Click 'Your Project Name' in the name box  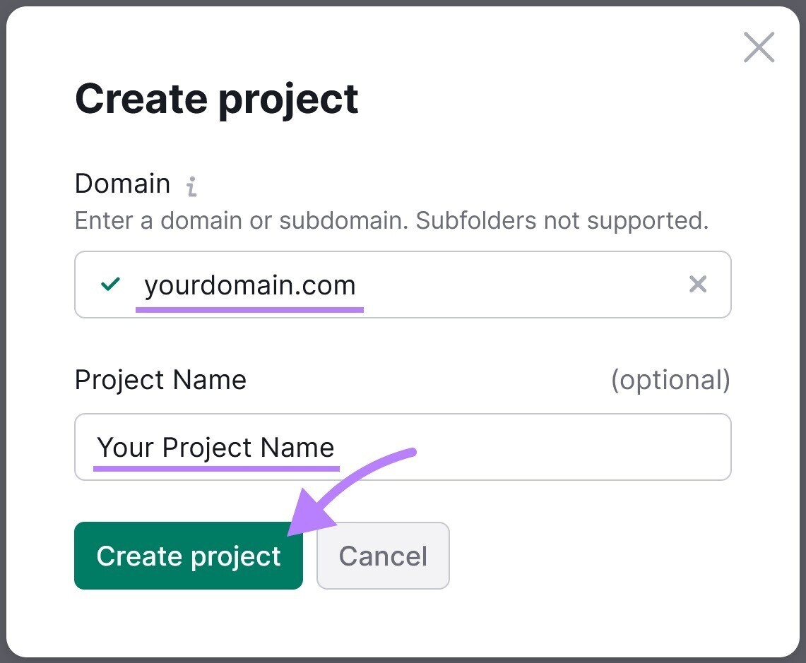pos(216,447)
